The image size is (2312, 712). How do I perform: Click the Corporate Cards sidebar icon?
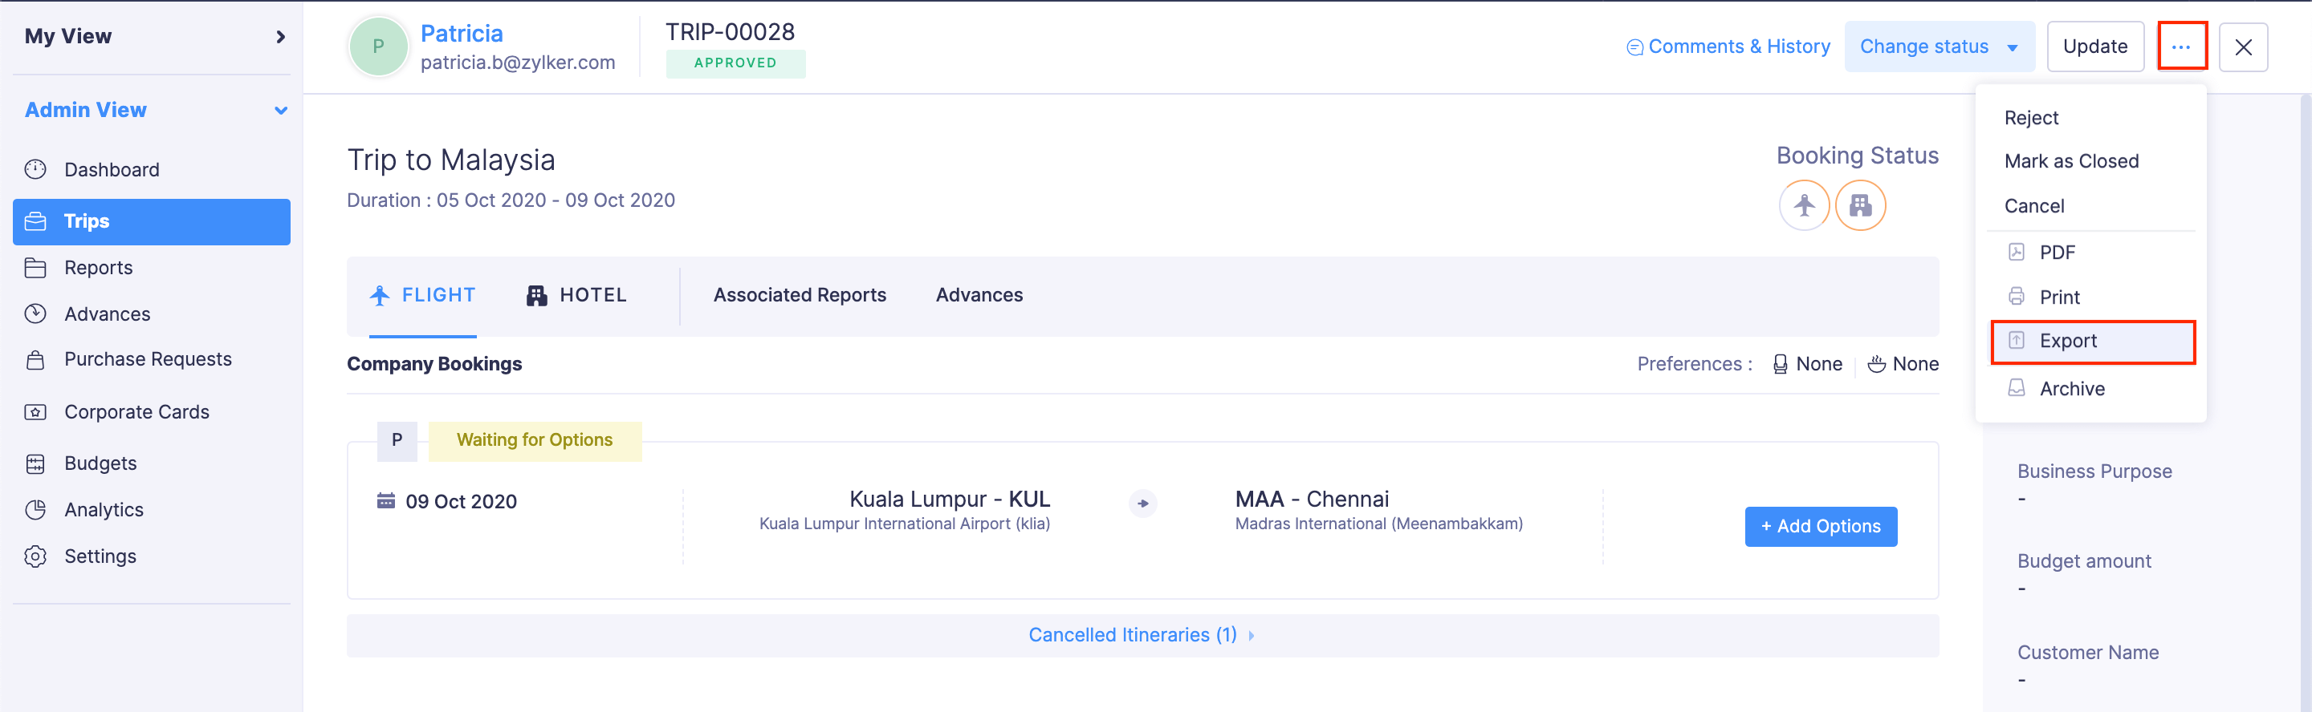[x=36, y=411]
